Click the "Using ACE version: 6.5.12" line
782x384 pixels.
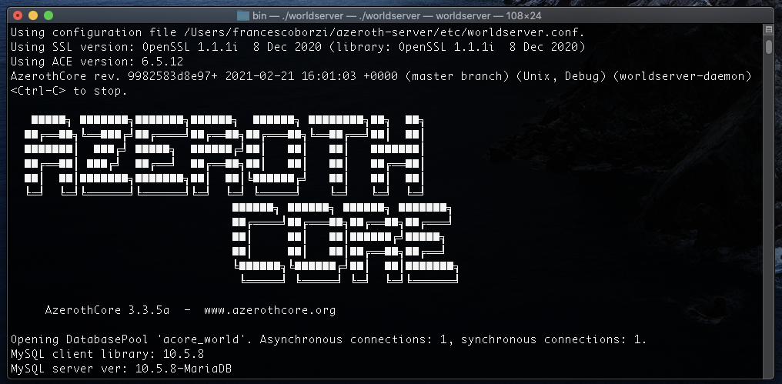click(96, 62)
